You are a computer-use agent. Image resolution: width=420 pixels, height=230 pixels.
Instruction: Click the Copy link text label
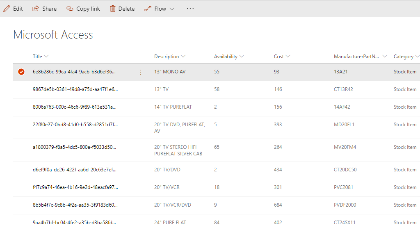pyautogui.click(x=88, y=9)
